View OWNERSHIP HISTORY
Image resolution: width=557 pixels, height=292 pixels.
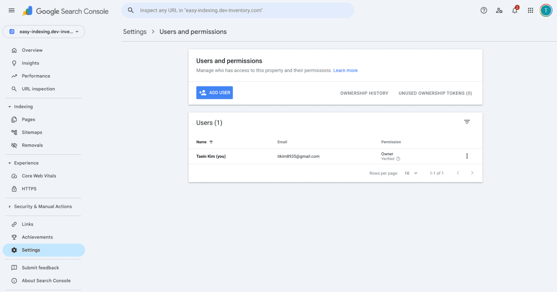click(x=364, y=93)
